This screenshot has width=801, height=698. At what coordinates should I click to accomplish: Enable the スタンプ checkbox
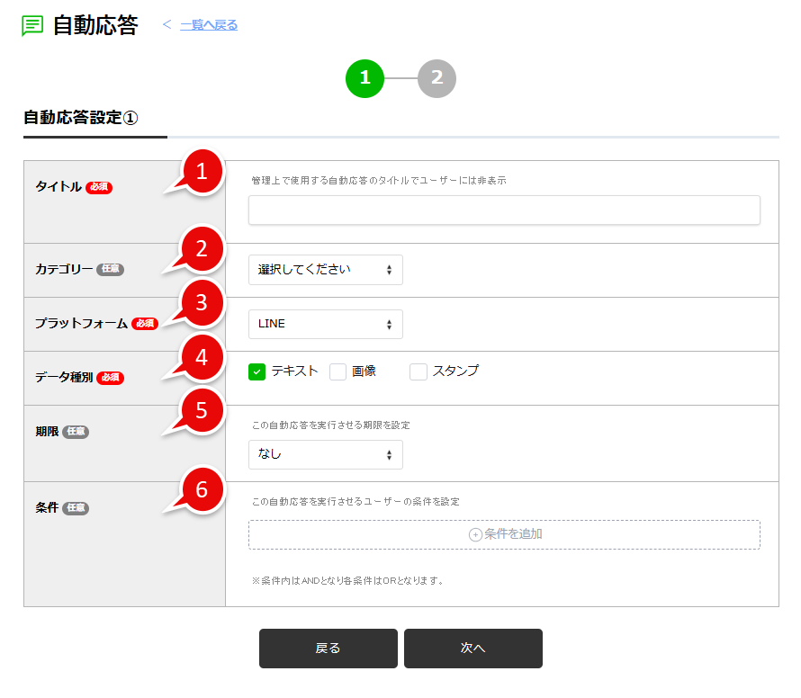pos(418,370)
